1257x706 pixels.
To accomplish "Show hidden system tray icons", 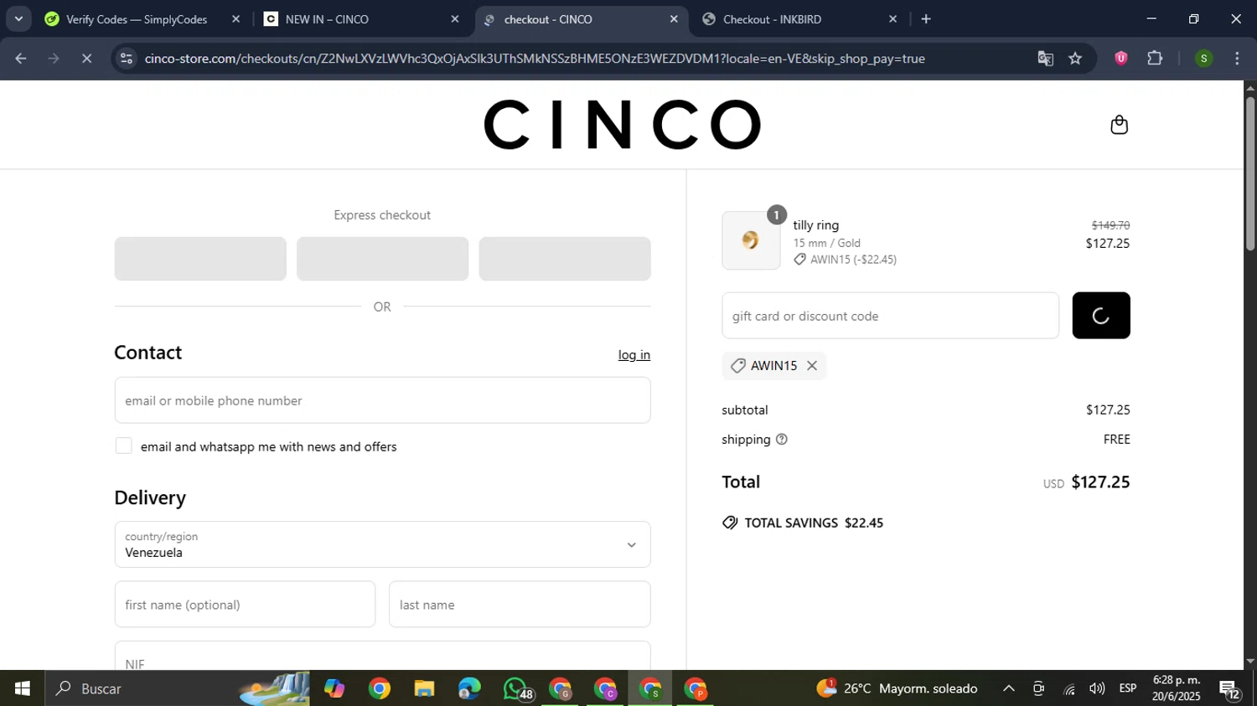I will point(1009,688).
